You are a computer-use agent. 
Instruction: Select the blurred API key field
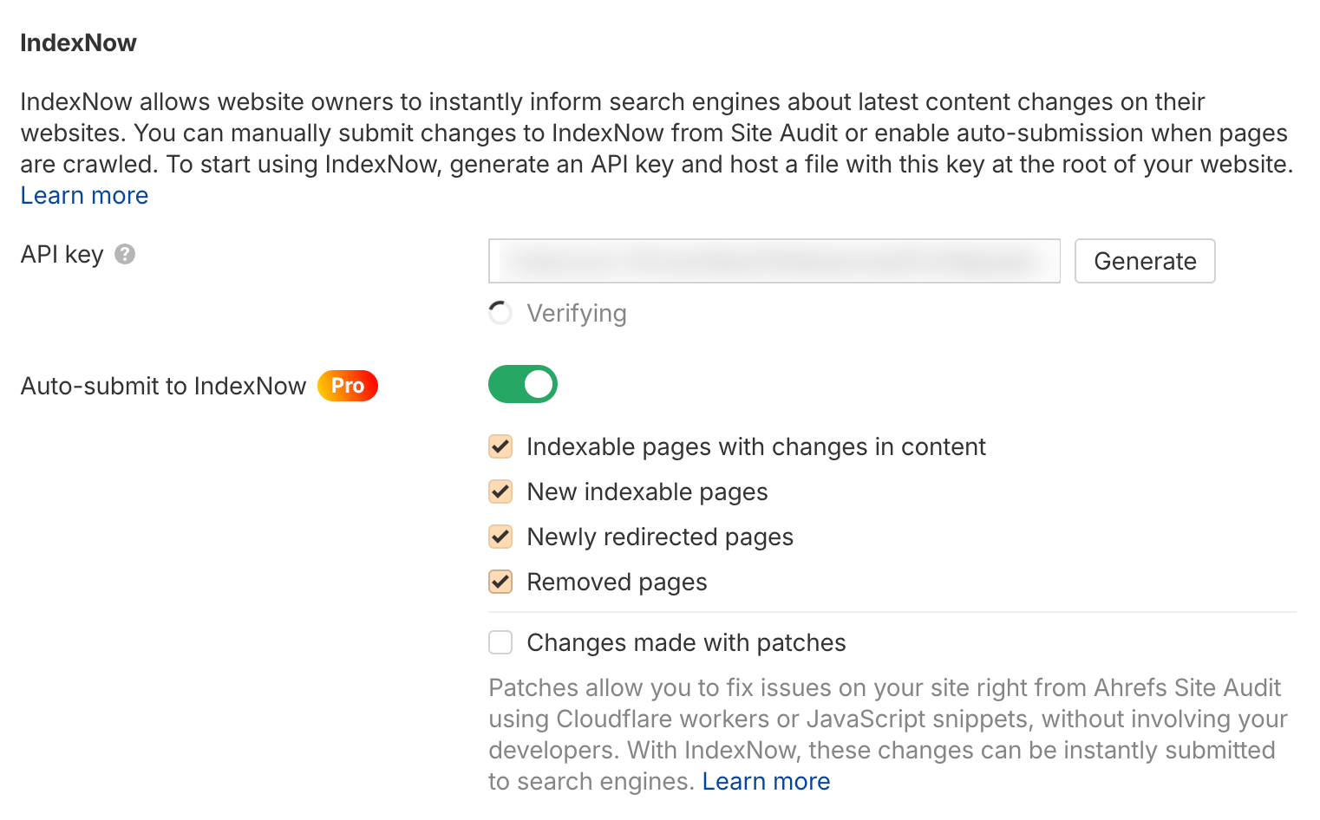(x=774, y=261)
